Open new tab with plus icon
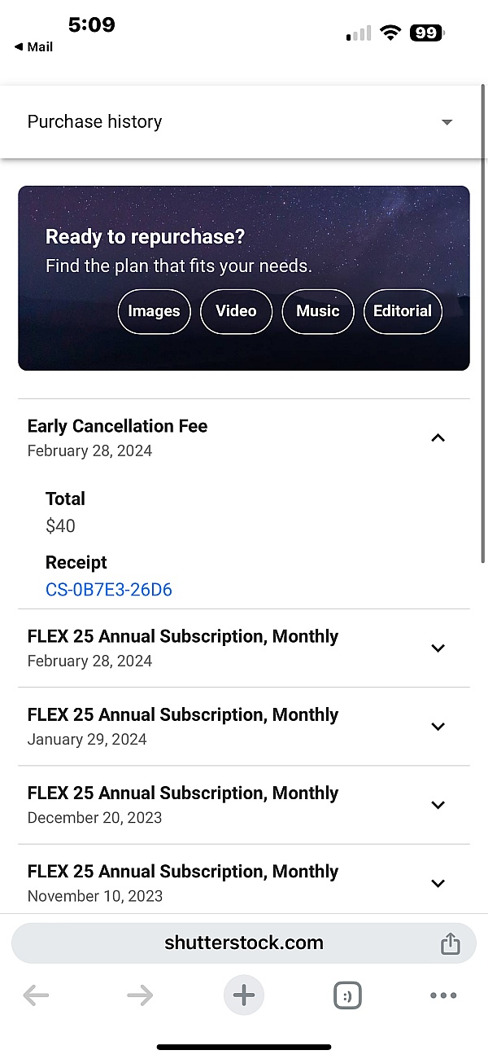 point(244,995)
